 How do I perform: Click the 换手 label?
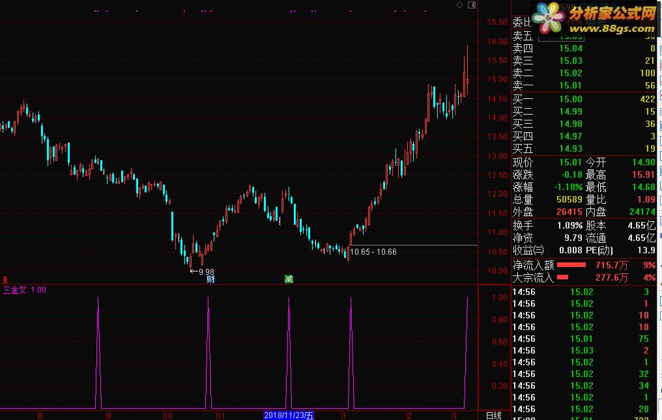[523, 226]
